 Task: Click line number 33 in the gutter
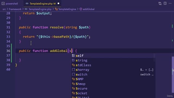pos(8,37)
